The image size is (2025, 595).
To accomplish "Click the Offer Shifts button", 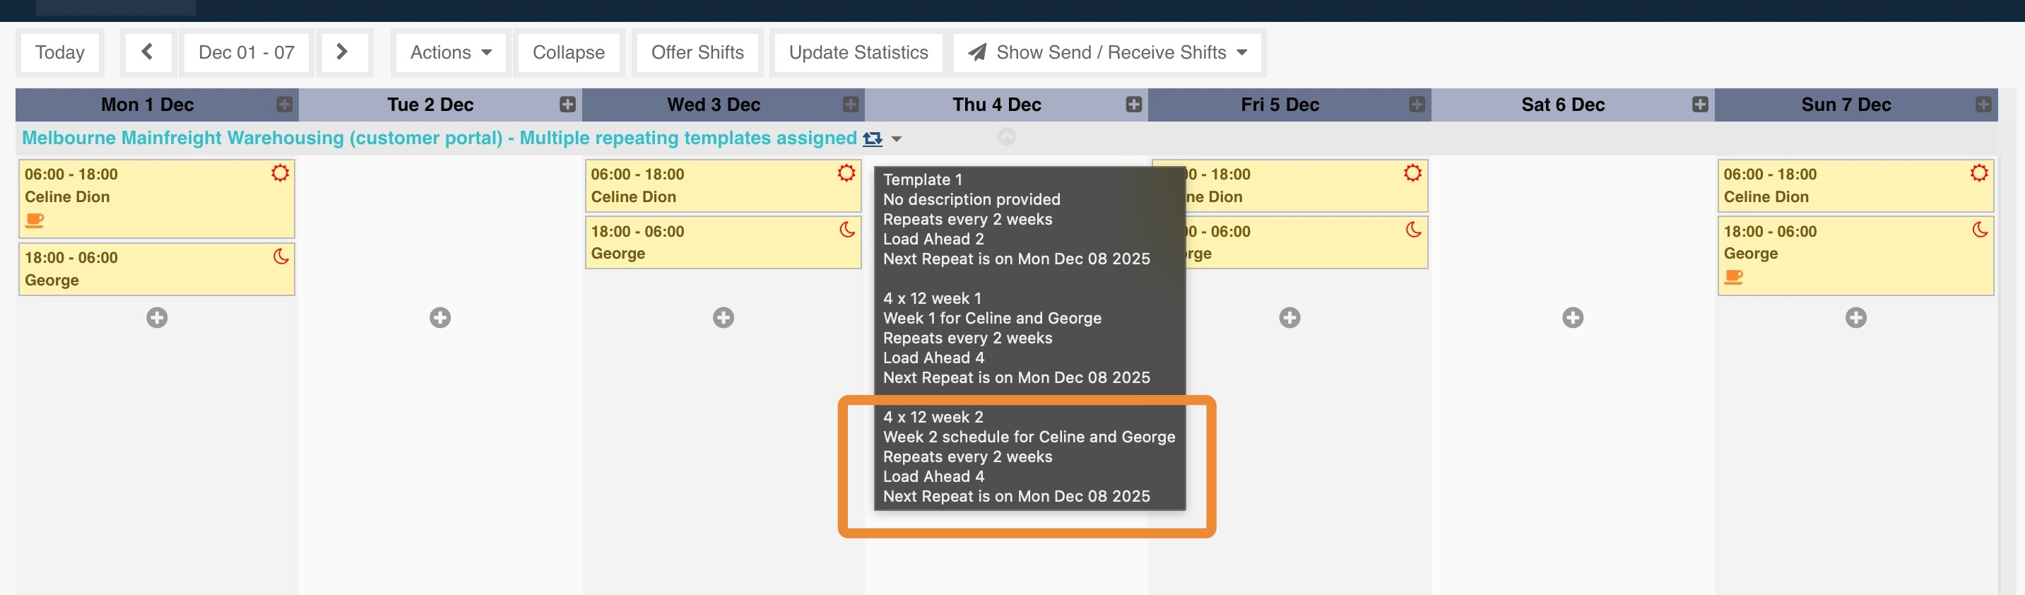I will tap(697, 53).
